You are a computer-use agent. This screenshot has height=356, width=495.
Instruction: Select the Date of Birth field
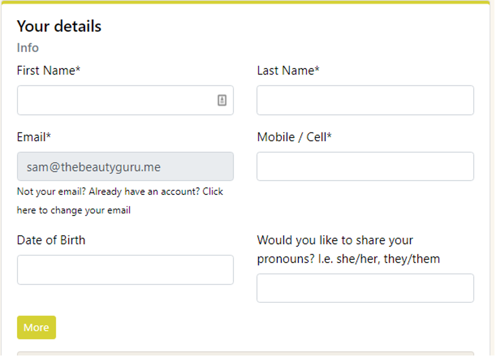point(125,269)
